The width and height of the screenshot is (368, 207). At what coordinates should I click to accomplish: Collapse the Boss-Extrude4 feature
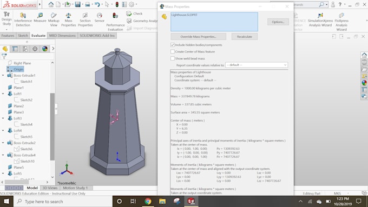3,155
